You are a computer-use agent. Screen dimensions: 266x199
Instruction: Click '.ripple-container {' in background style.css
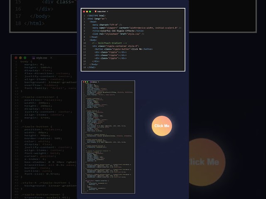tap(39, 97)
